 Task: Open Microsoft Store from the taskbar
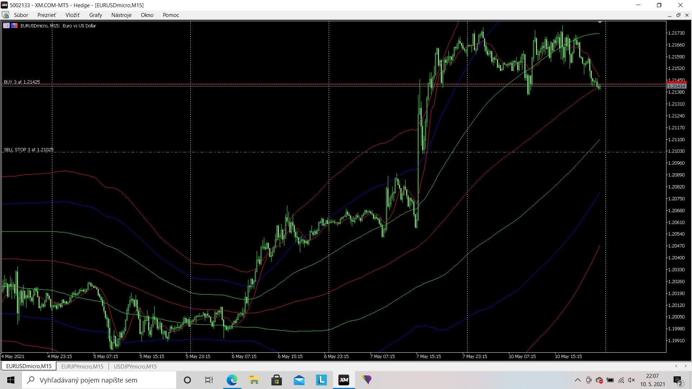point(277,380)
